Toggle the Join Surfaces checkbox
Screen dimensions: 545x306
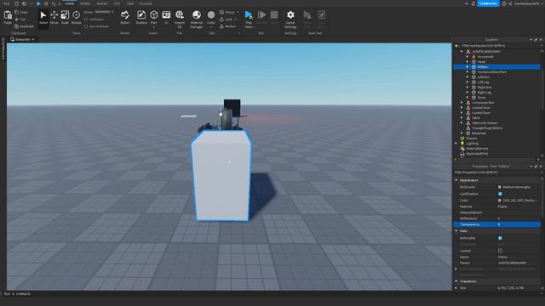(86, 26)
